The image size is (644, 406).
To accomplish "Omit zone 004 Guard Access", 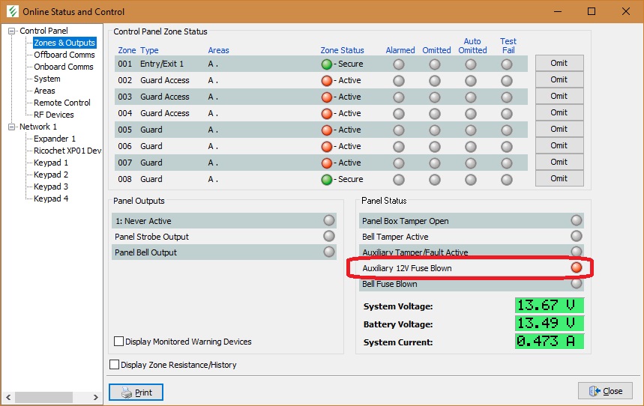I will pos(559,112).
